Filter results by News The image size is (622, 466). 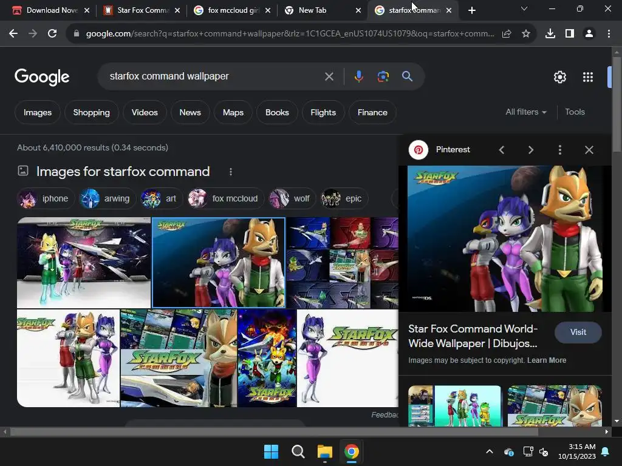click(x=190, y=112)
